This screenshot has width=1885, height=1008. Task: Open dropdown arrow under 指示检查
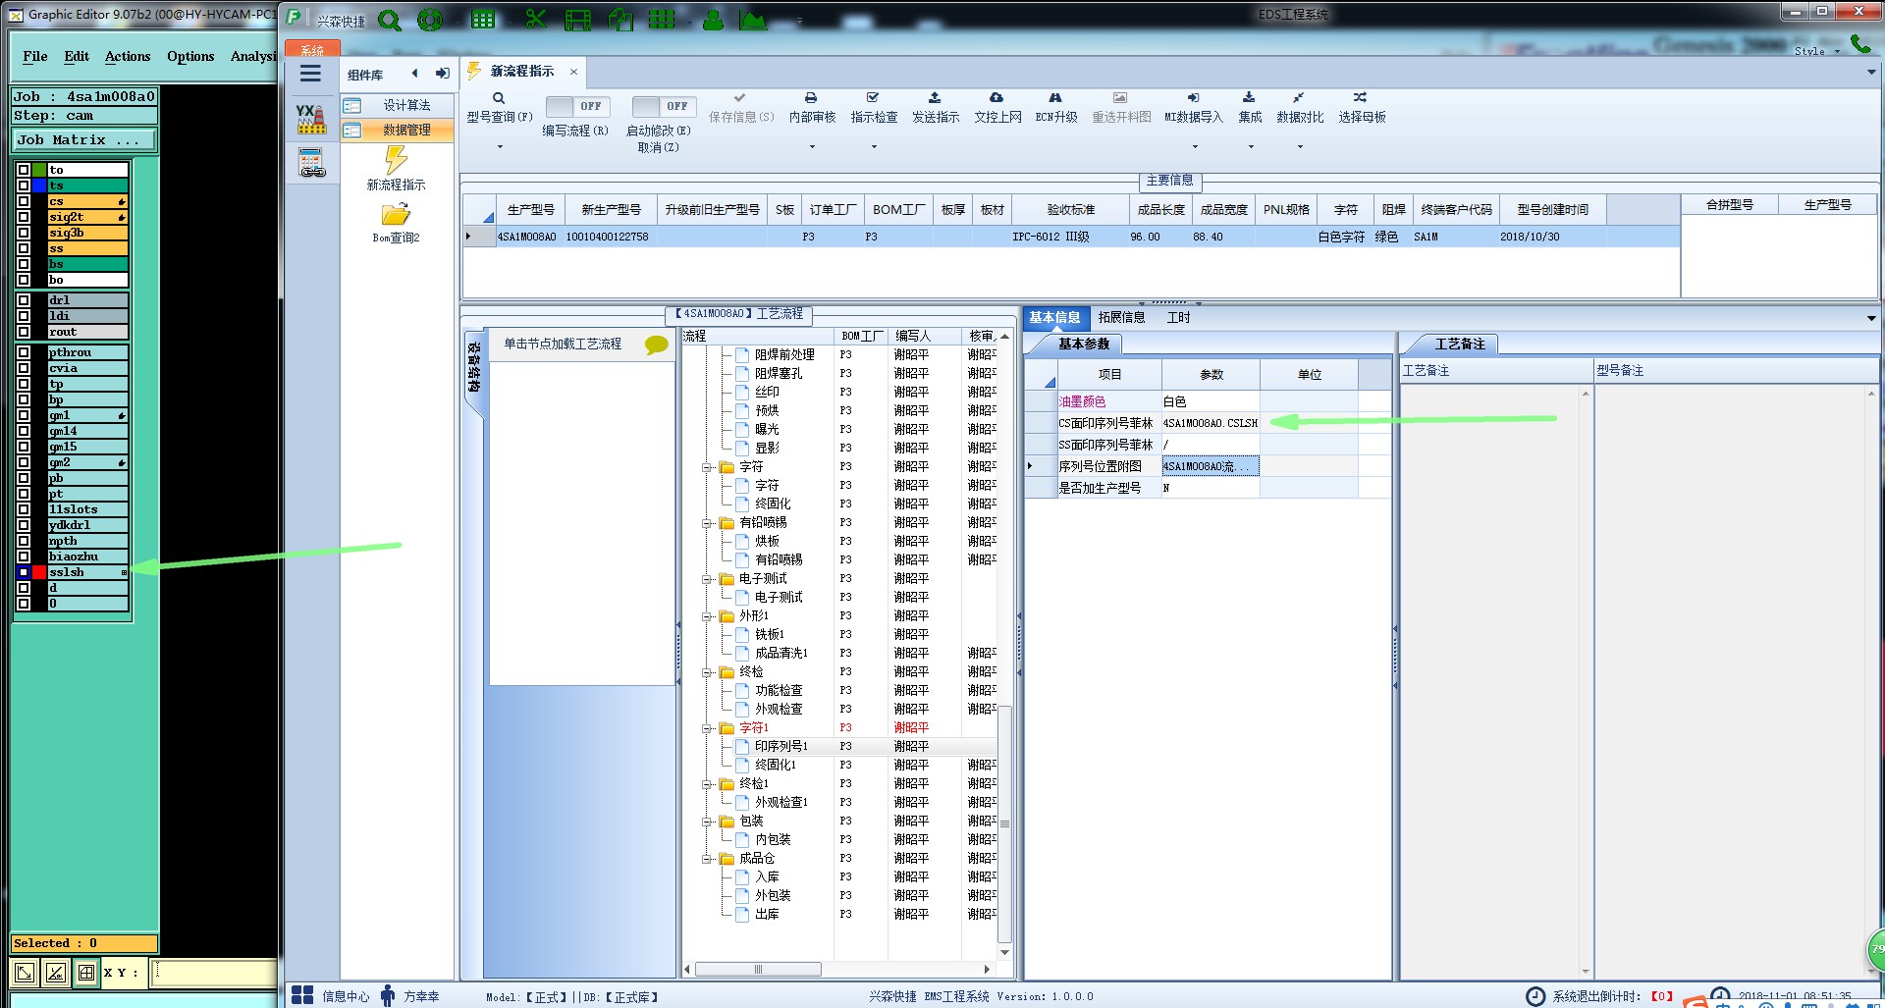click(874, 147)
